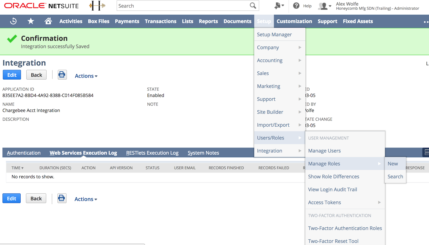The height and width of the screenshot is (245, 429).
Task: Sort by the TIME column header
Action: coord(17,168)
